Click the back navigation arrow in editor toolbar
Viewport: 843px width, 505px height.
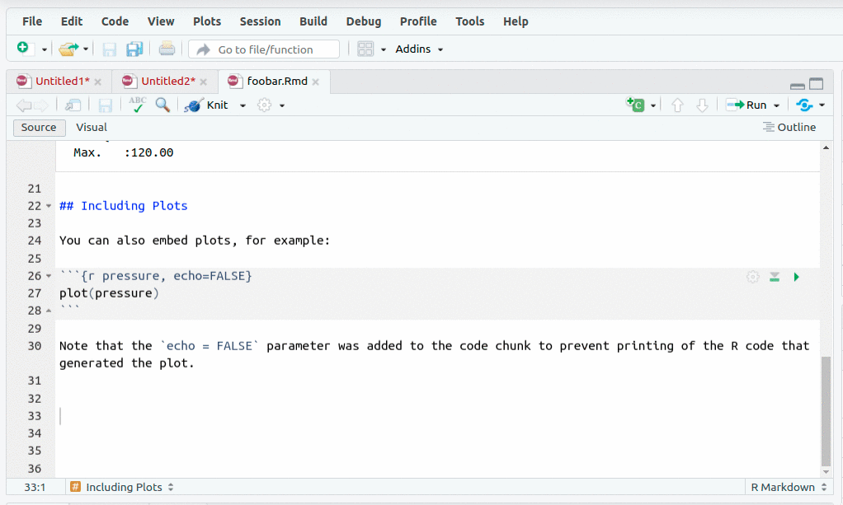[23, 105]
